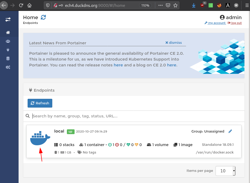Open Users from the sidebar people icon

click(x=8, y=41)
